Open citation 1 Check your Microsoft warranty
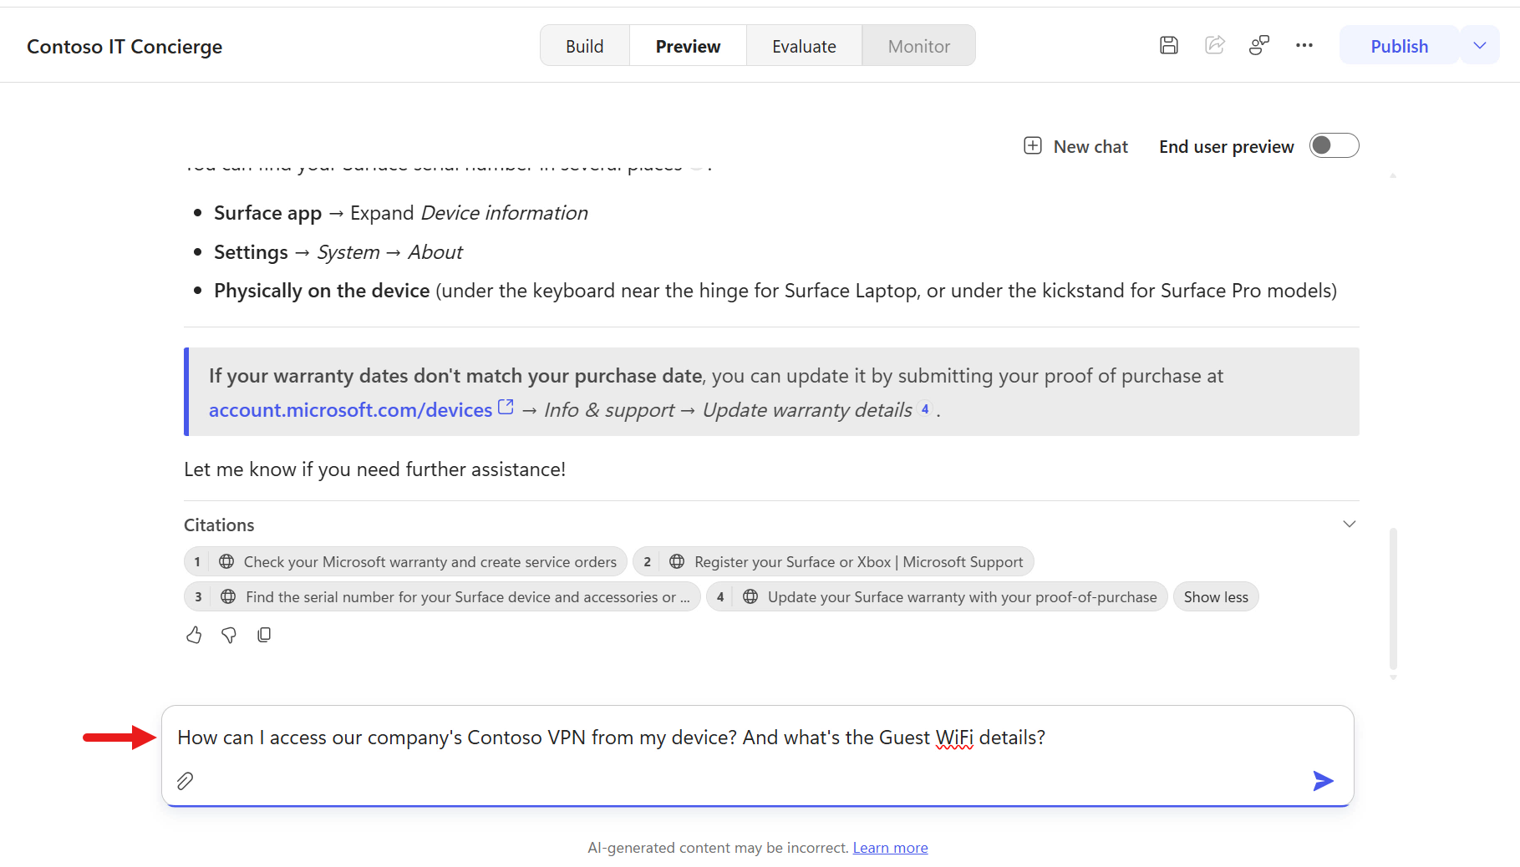The width and height of the screenshot is (1520, 867). click(405, 562)
